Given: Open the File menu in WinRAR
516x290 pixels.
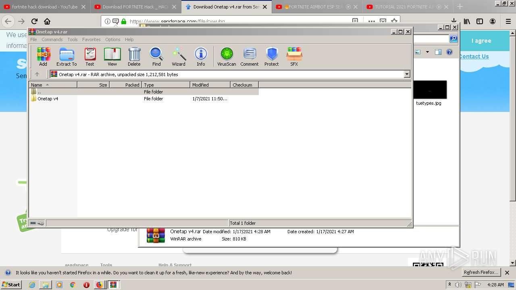Looking at the screenshot, I should (33, 39).
